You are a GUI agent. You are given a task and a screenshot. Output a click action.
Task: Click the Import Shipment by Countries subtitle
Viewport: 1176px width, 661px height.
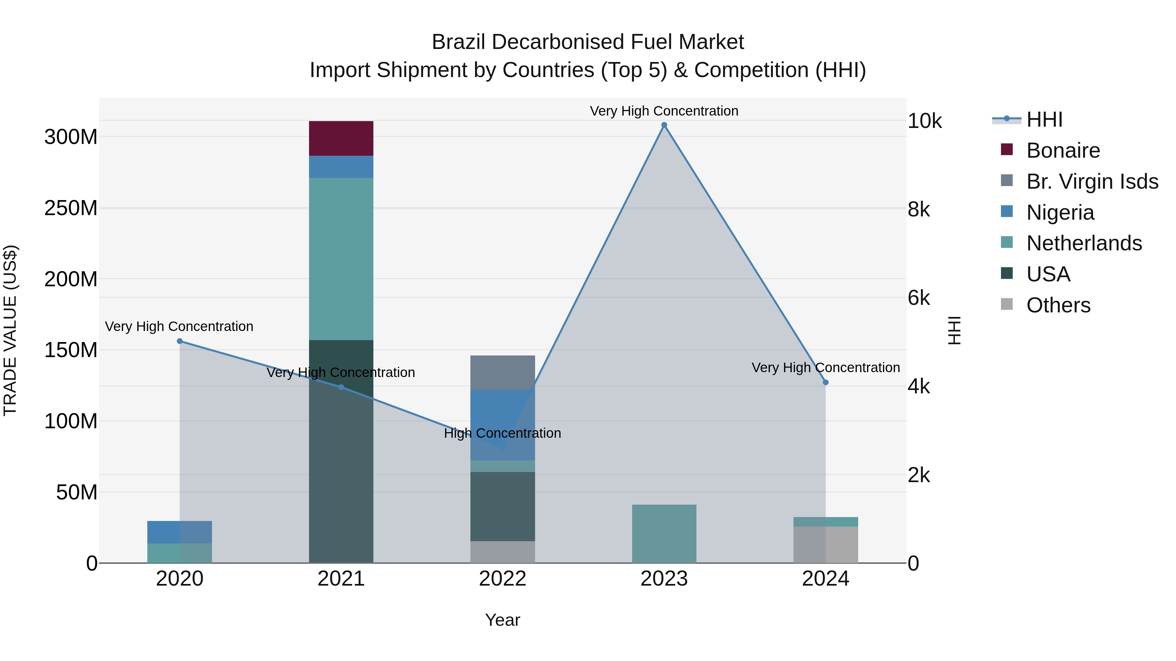point(588,70)
